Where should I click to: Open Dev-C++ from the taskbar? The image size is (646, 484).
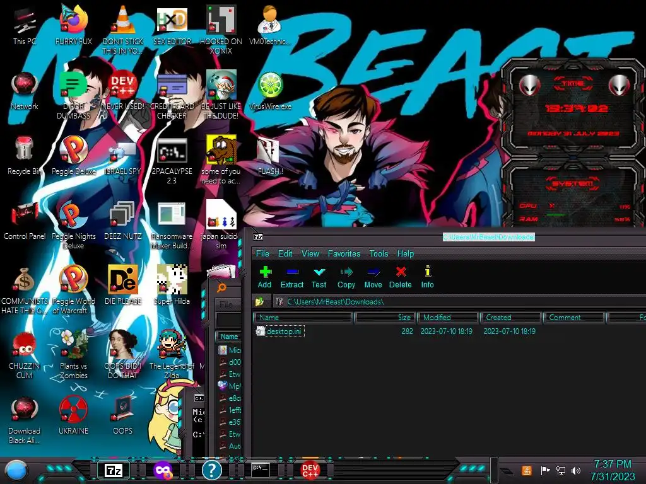[x=310, y=470]
